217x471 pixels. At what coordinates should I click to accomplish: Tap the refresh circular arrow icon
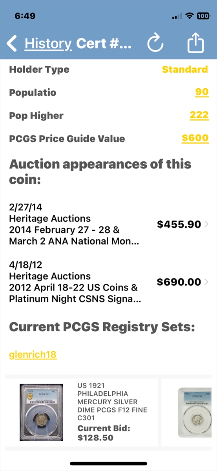pyautogui.click(x=155, y=44)
